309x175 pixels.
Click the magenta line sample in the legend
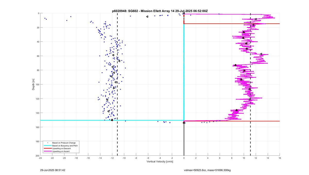[48, 152]
